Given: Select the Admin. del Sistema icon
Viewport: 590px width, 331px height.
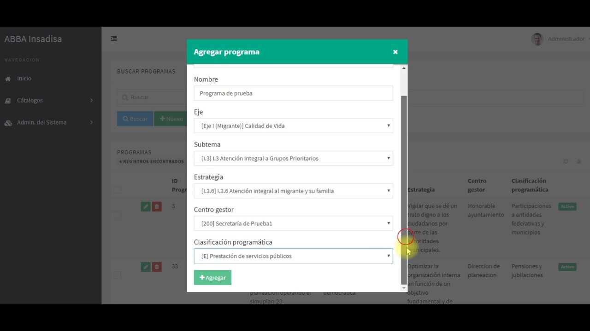Looking at the screenshot, I should pyautogui.click(x=8, y=123).
